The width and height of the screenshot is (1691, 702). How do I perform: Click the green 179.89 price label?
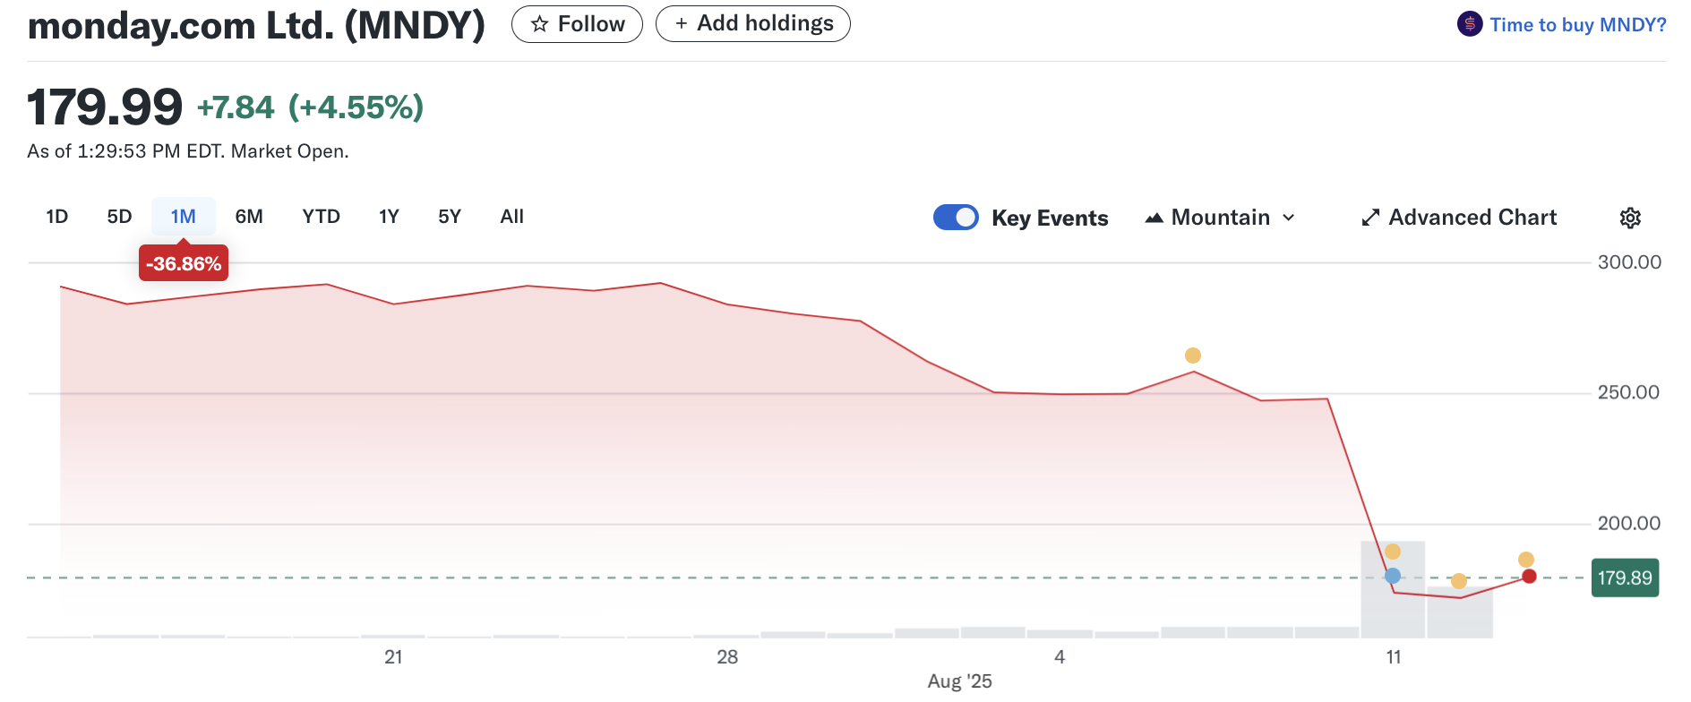[1625, 578]
